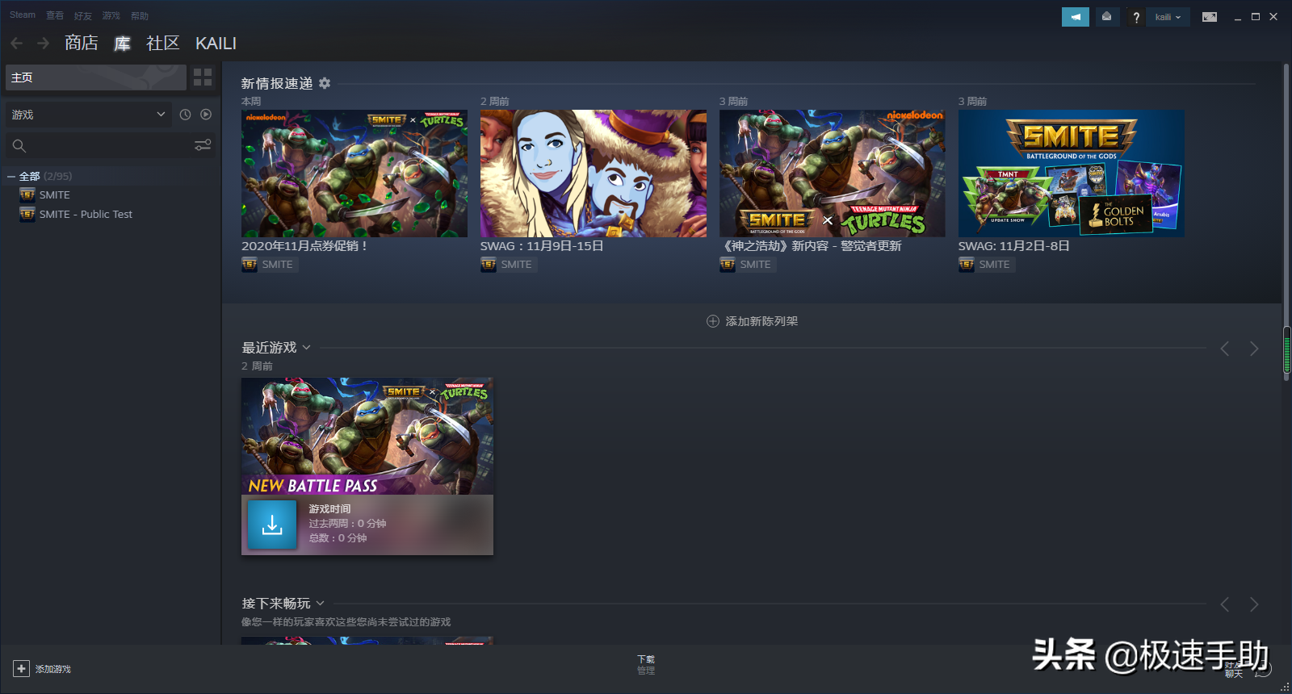Open advanced filter options icon

[203, 145]
